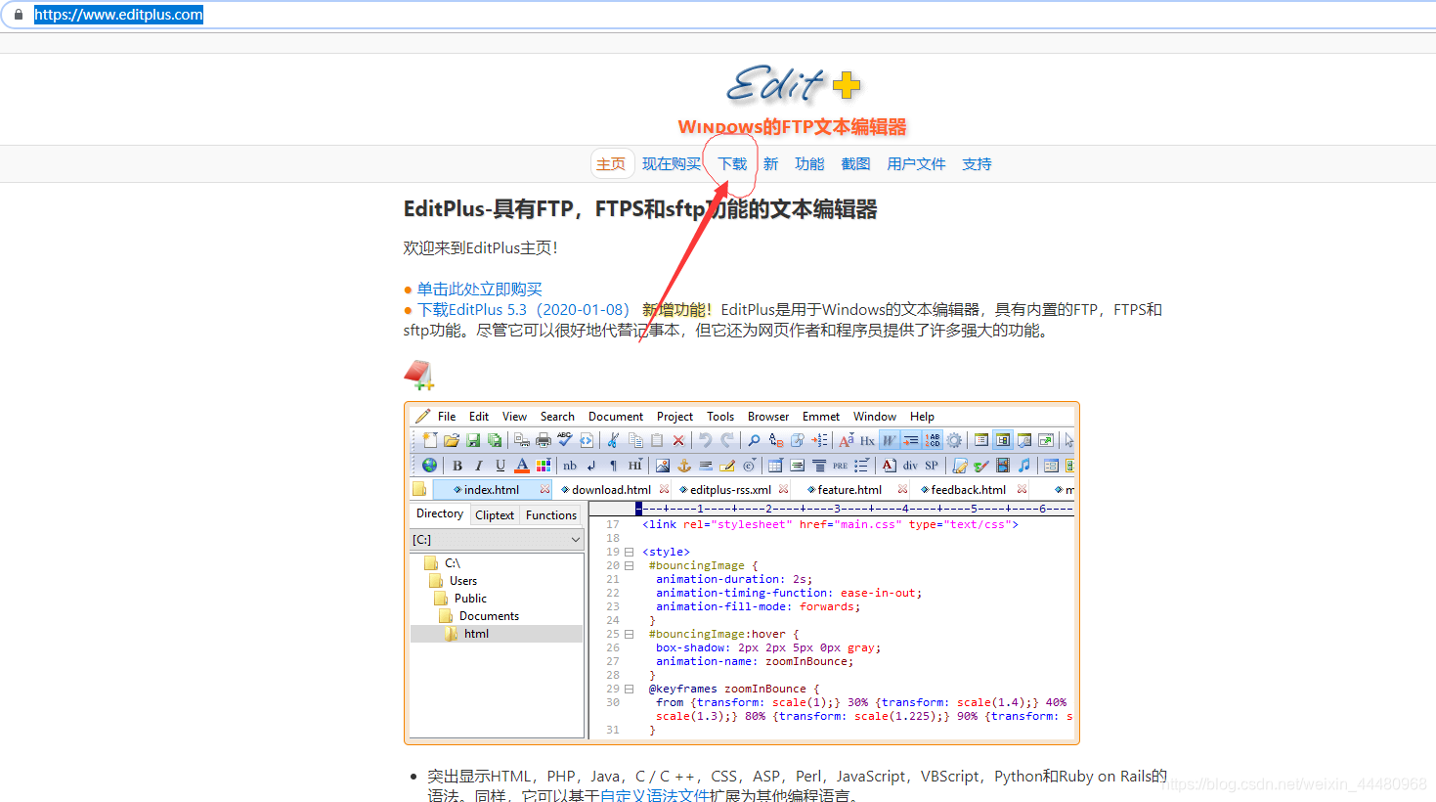Open the Emmet menu
Viewport: 1436px width, 802px height.
[821, 417]
